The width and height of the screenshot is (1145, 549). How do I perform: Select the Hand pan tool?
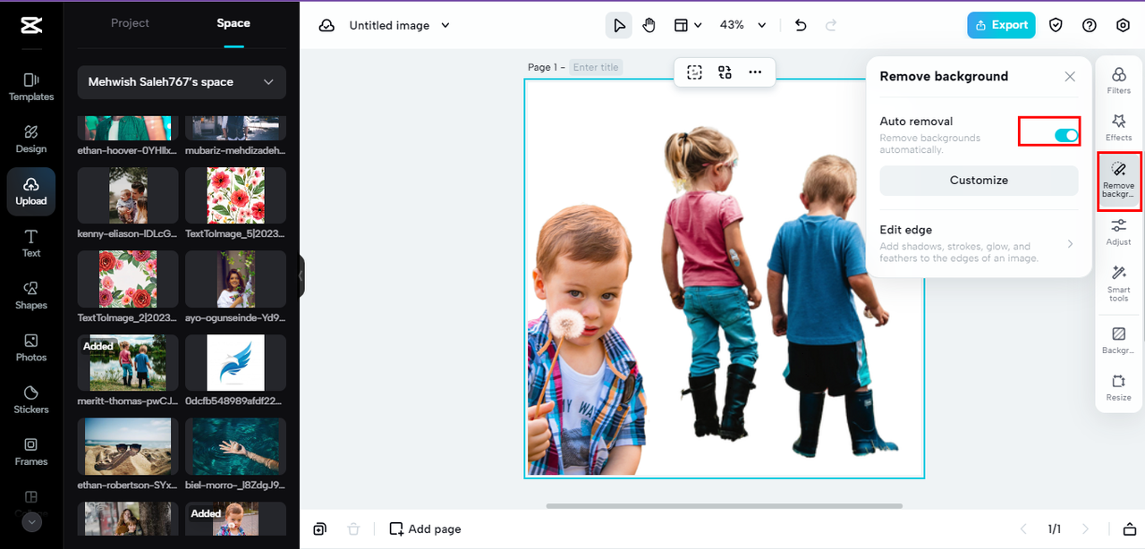[x=649, y=25]
